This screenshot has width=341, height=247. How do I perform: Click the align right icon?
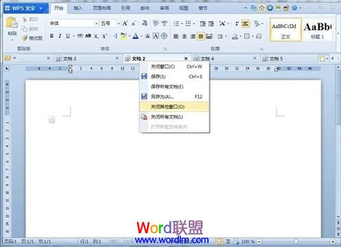point(193,36)
